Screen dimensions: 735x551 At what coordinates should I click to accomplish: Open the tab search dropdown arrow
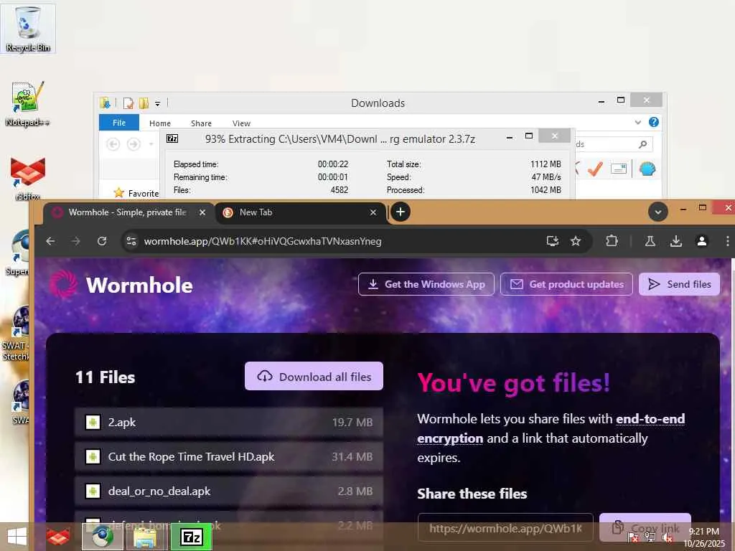pos(658,212)
